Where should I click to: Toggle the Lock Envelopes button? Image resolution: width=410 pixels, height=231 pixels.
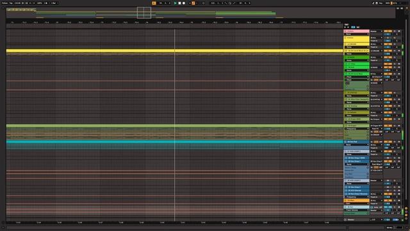(358, 27)
